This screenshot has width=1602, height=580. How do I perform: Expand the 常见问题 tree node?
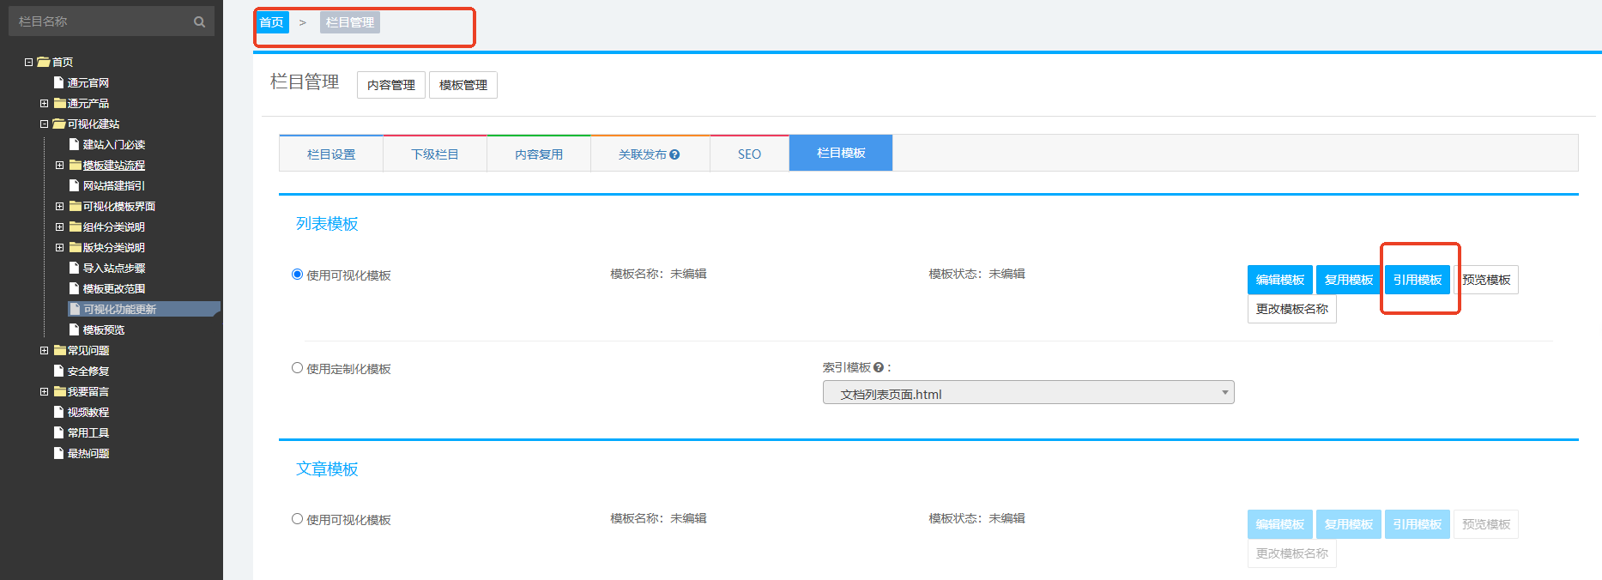44,350
